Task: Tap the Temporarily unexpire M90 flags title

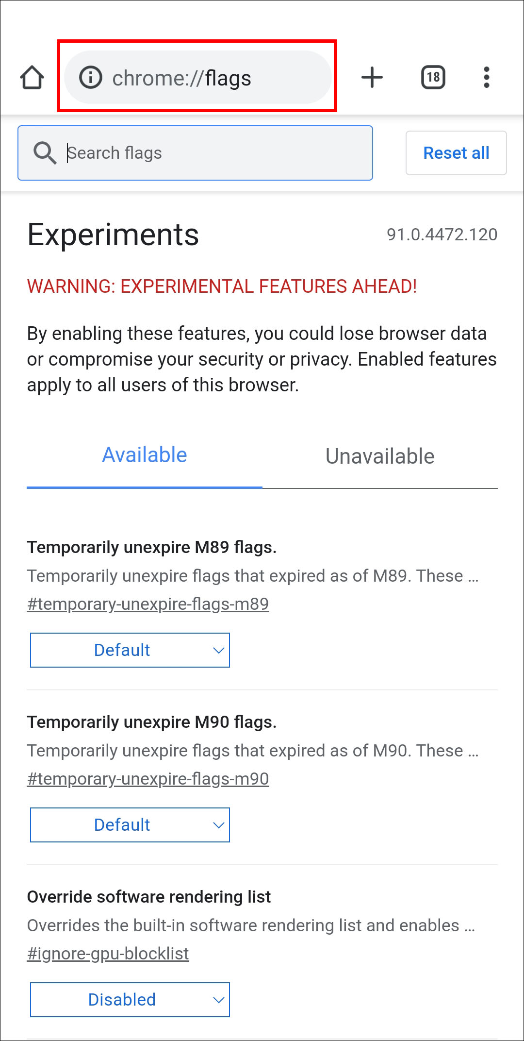Action: pyautogui.click(x=152, y=722)
